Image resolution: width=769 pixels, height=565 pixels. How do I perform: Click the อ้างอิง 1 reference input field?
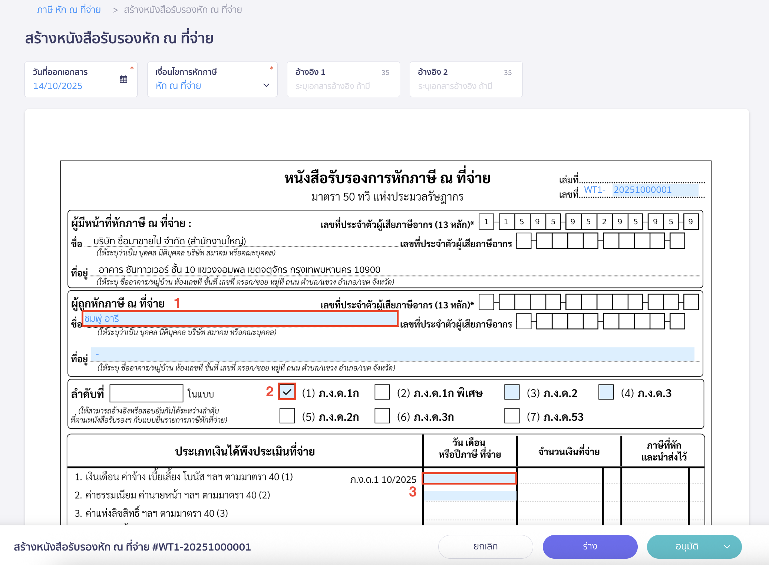click(343, 86)
